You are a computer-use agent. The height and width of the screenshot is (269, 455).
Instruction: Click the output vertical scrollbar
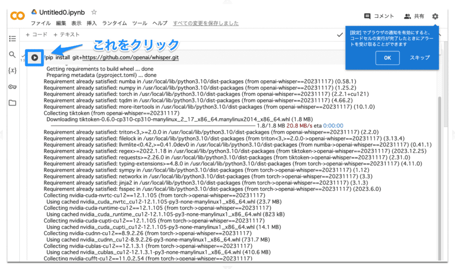click(439, 178)
